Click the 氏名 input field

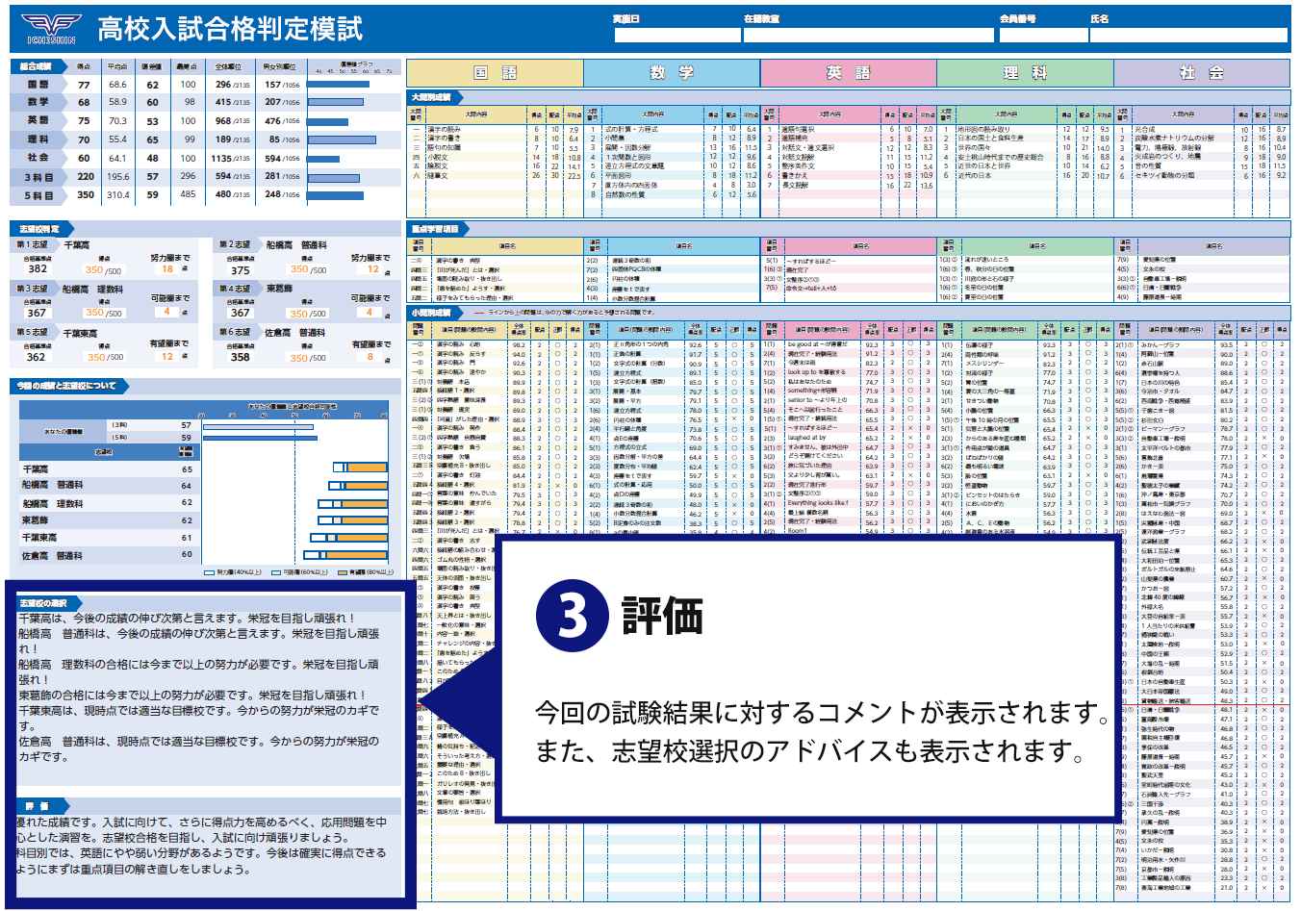[x=1188, y=36]
